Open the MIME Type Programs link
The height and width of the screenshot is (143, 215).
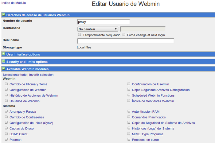[x=147, y=134]
